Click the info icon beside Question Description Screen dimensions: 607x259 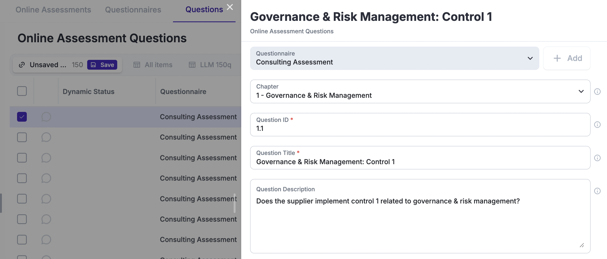597,191
